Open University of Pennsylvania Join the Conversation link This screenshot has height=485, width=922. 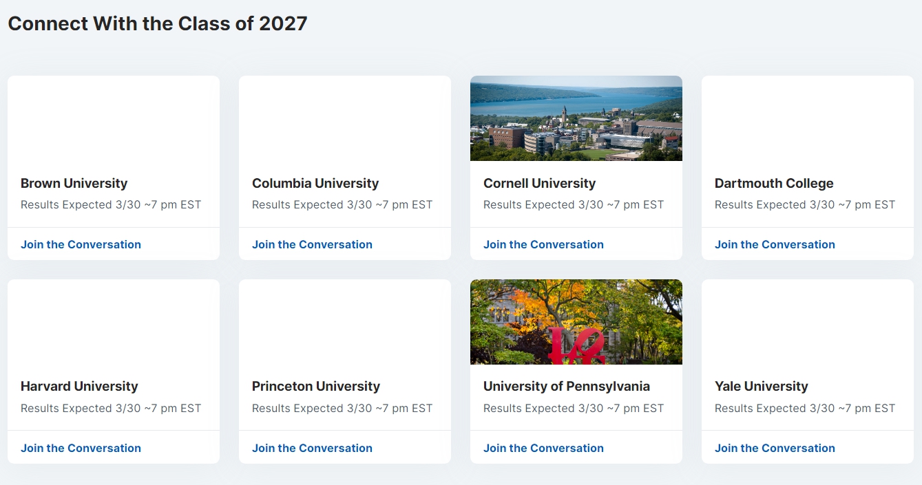point(543,448)
